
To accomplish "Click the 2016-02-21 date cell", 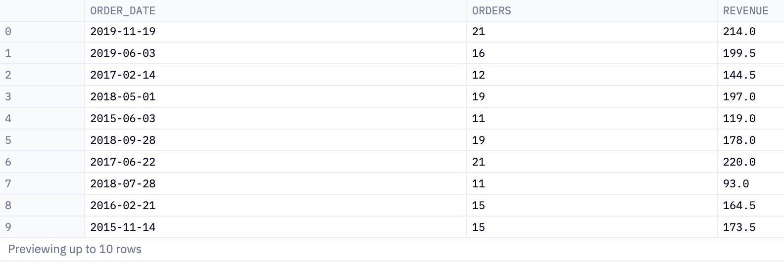I will [x=275, y=206].
